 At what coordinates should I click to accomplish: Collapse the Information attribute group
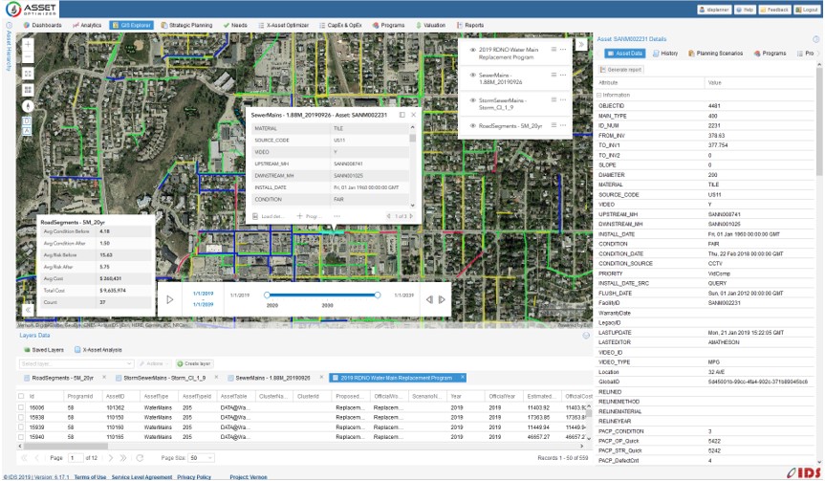[599, 96]
